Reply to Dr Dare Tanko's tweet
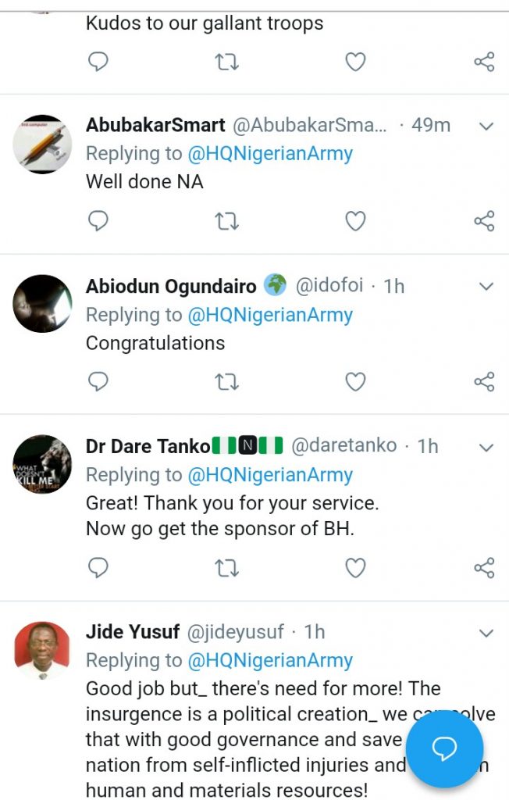 coord(98,568)
